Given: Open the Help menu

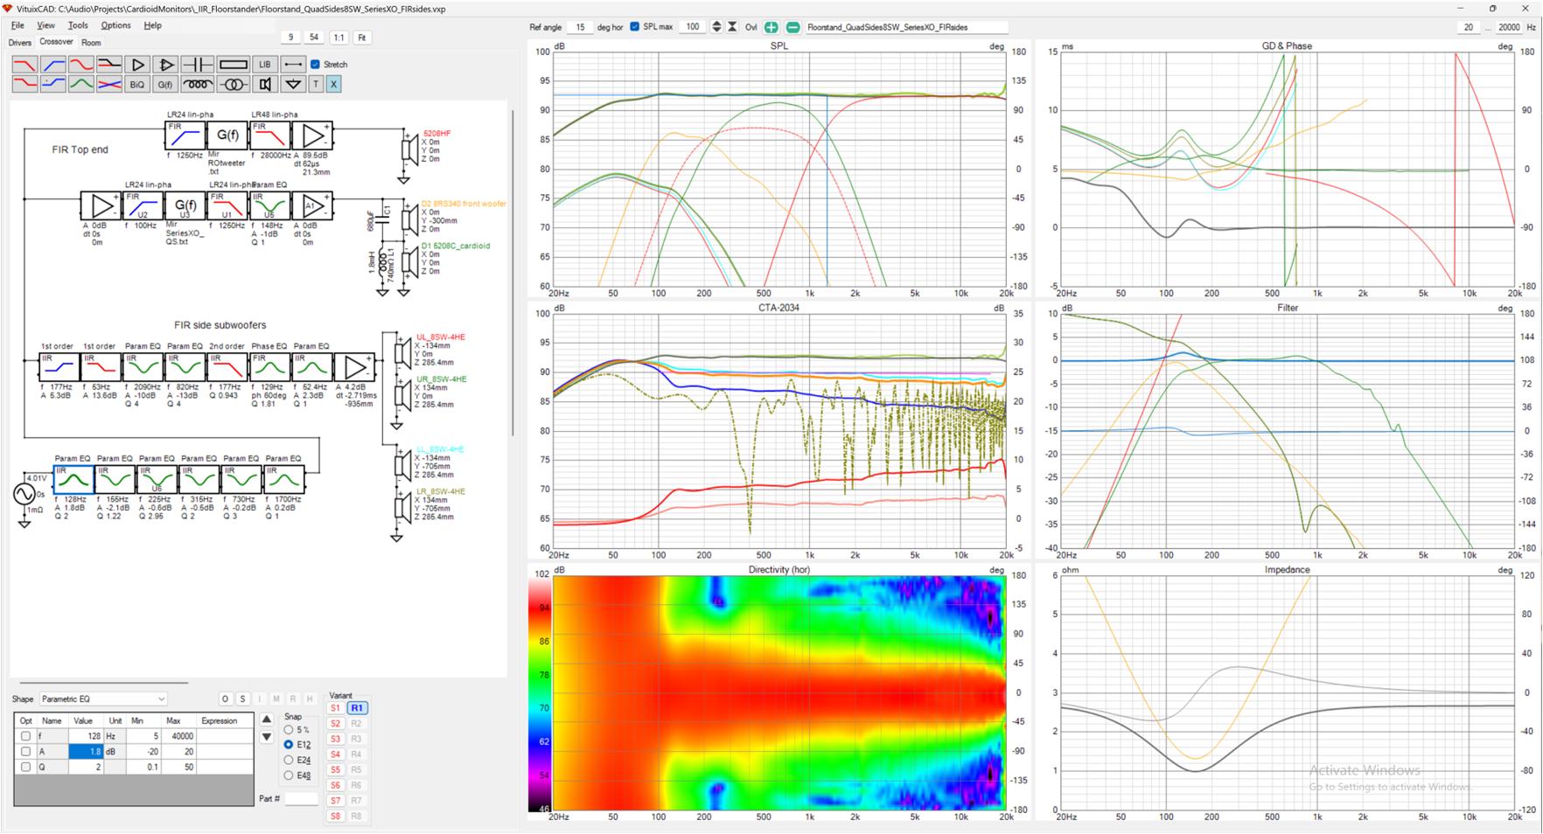Looking at the screenshot, I should click(152, 25).
